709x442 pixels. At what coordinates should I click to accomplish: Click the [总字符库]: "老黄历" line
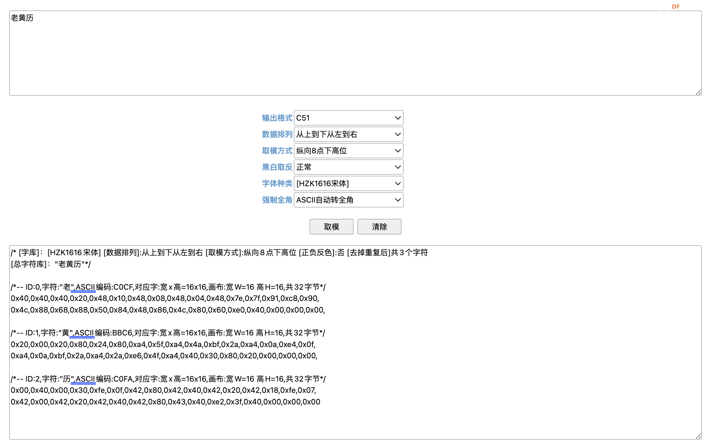[x=51, y=264]
